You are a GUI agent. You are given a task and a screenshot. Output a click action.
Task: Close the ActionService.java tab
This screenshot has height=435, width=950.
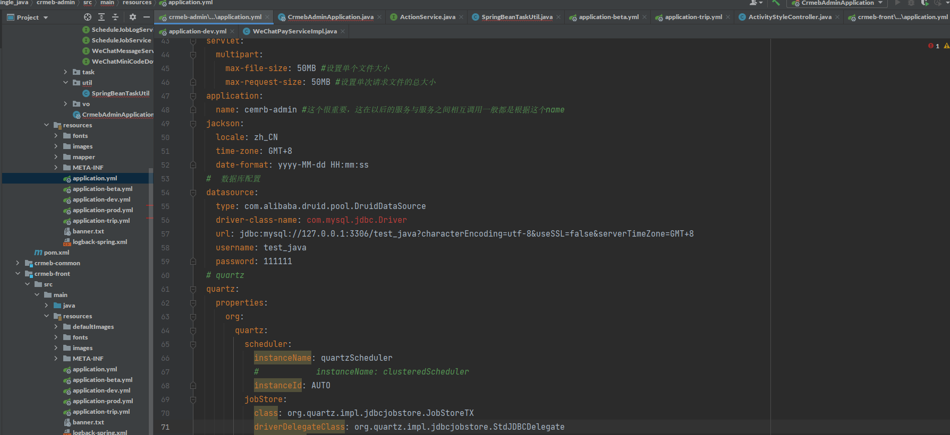point(461,17)
